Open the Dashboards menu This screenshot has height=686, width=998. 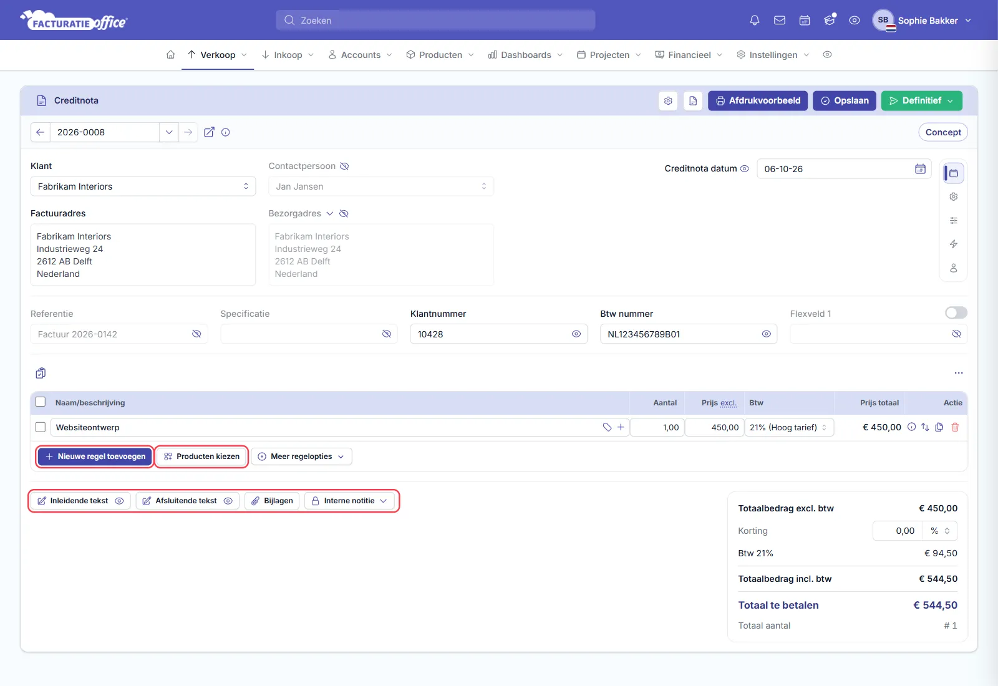tap(526, 55)
